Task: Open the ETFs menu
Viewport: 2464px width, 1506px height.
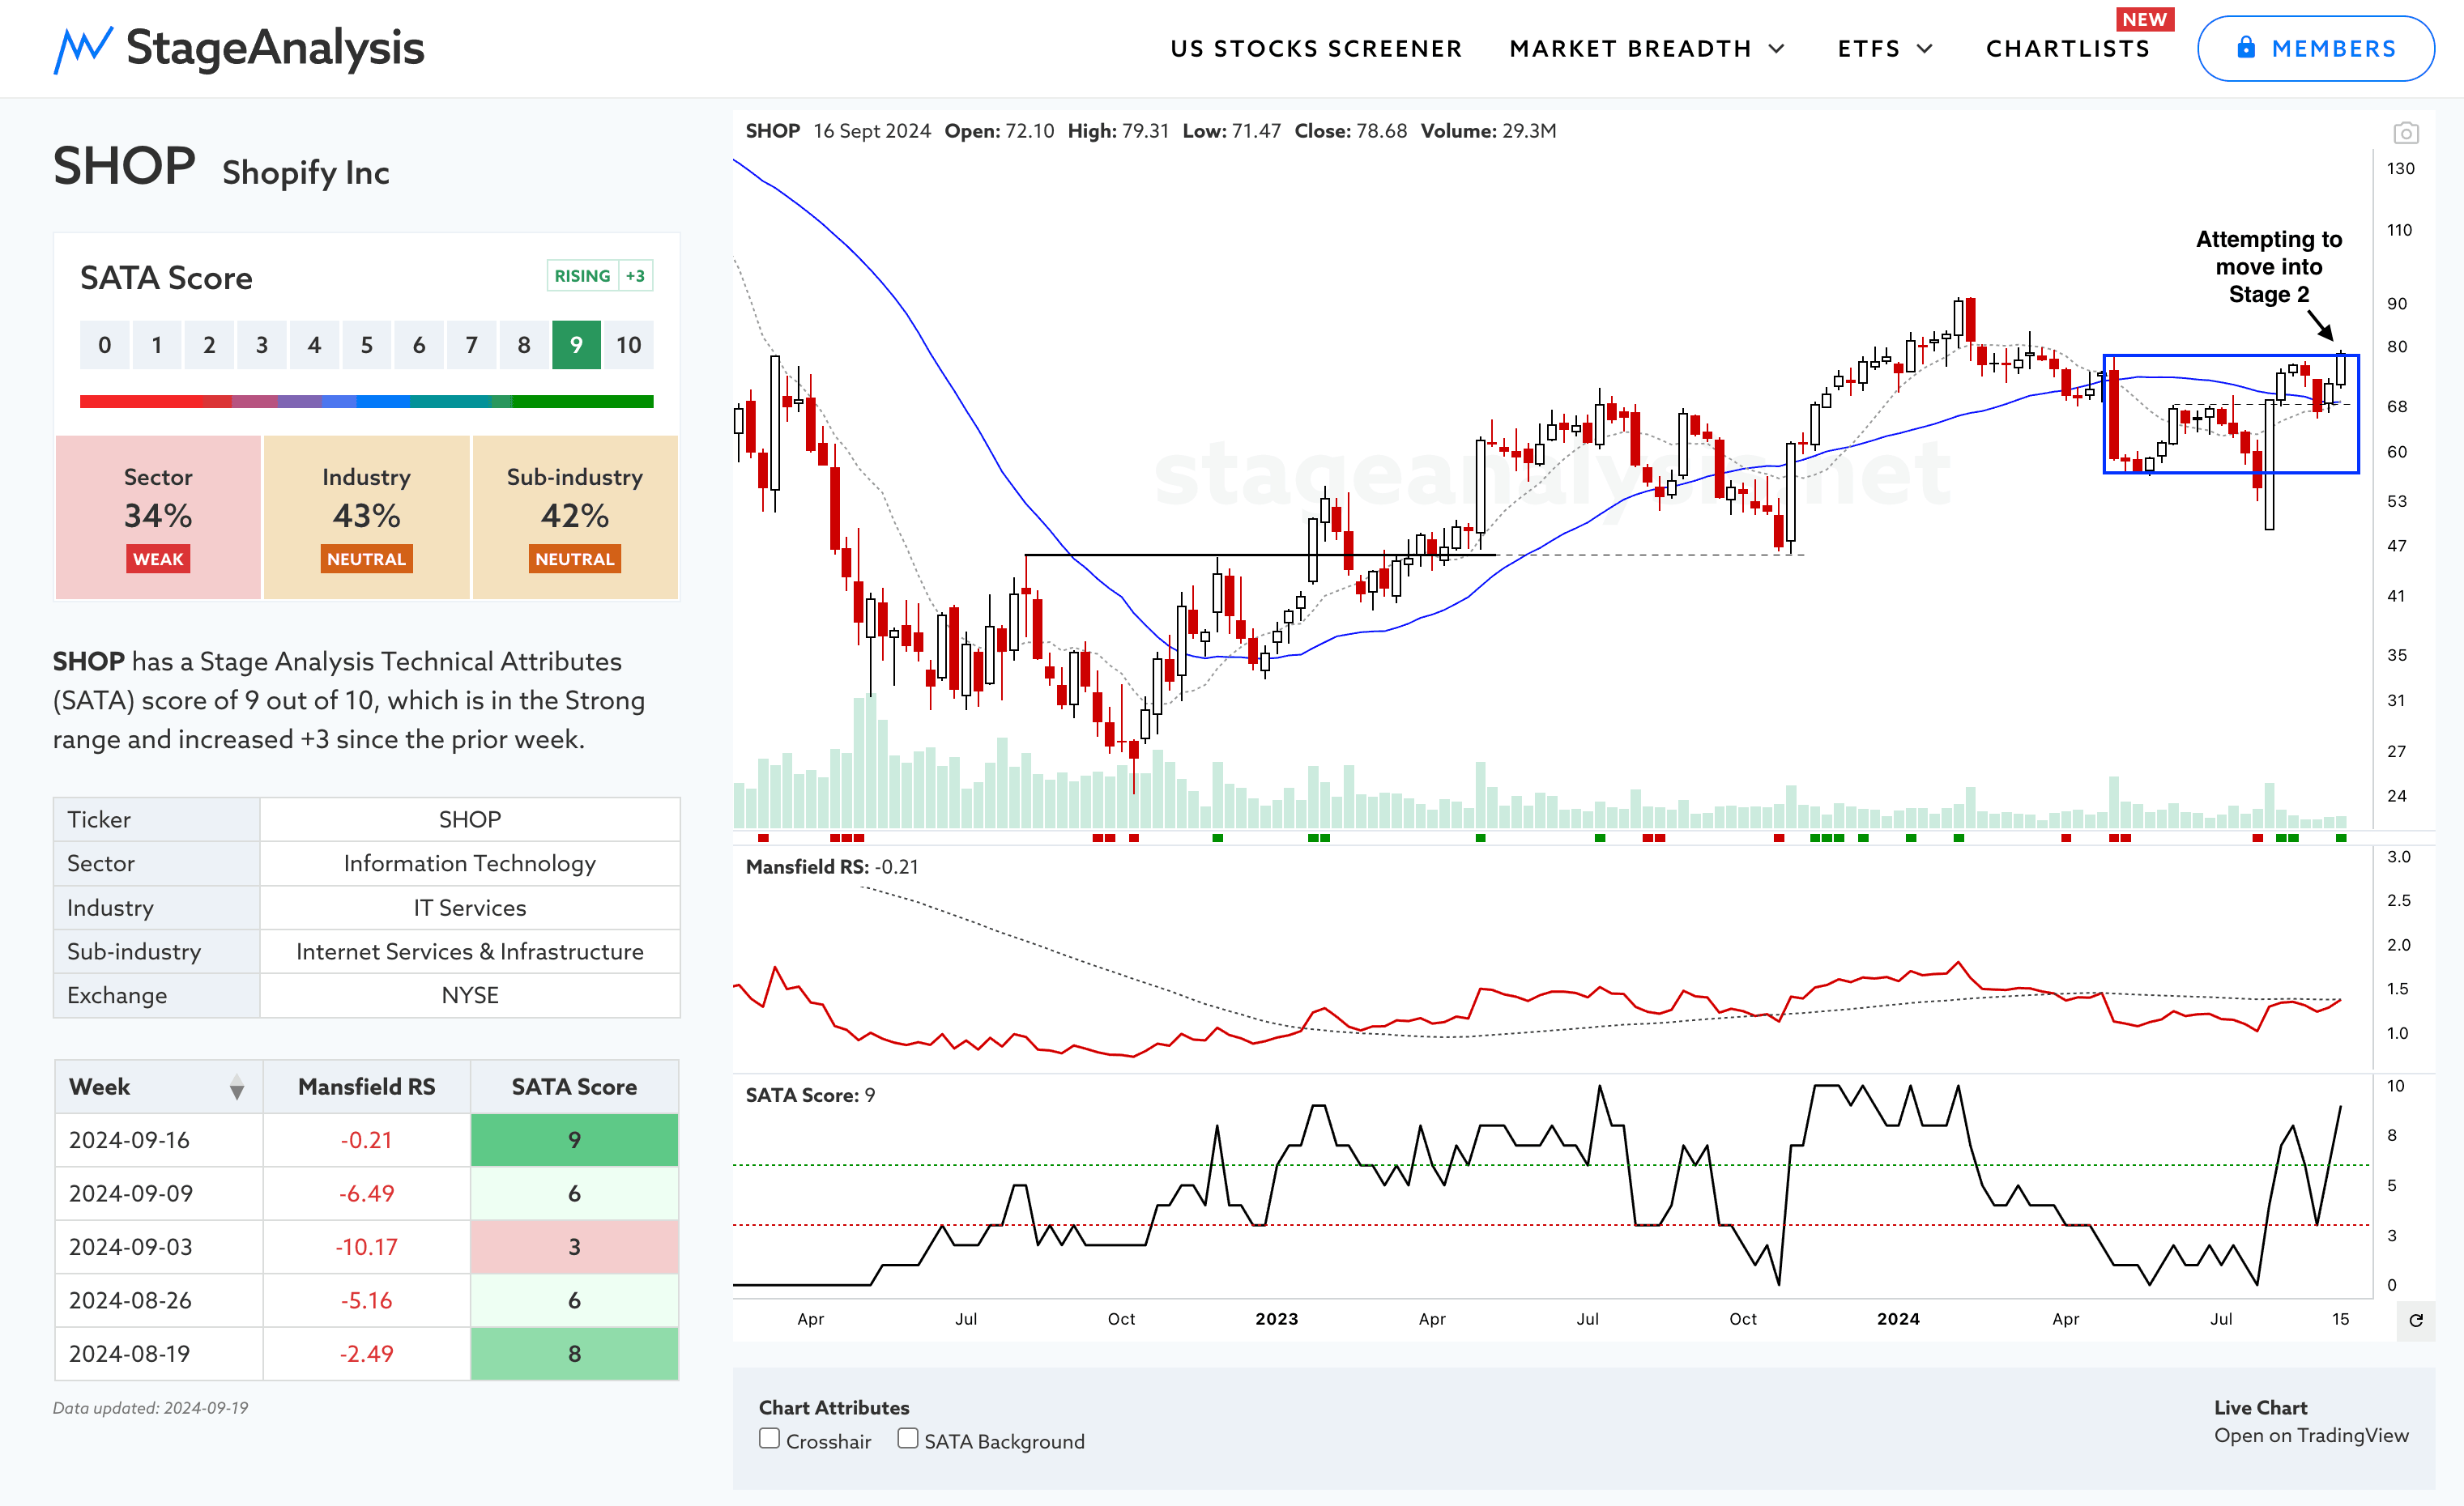Action: point(1885,49)
